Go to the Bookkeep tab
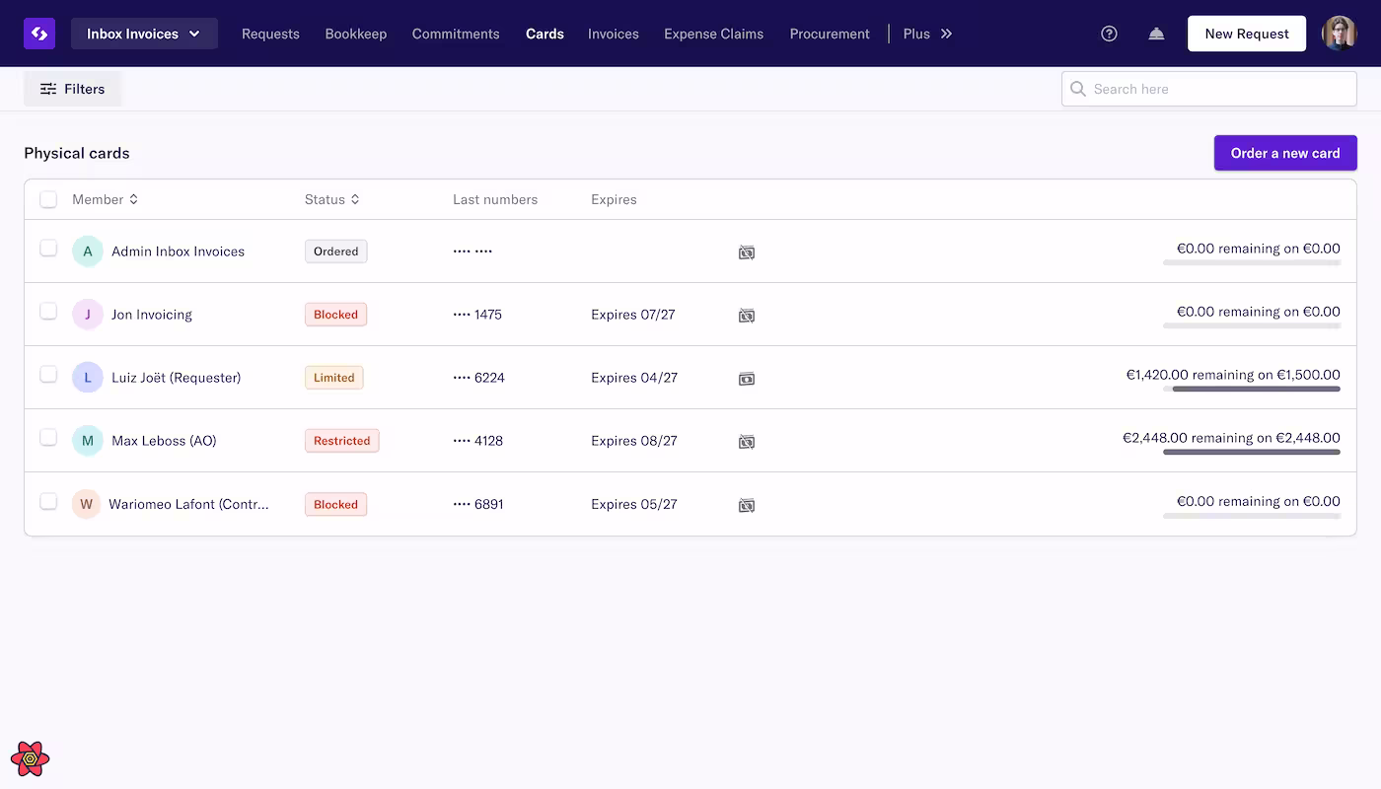Viewport: 1381px width, 789px height. (356, 34)
